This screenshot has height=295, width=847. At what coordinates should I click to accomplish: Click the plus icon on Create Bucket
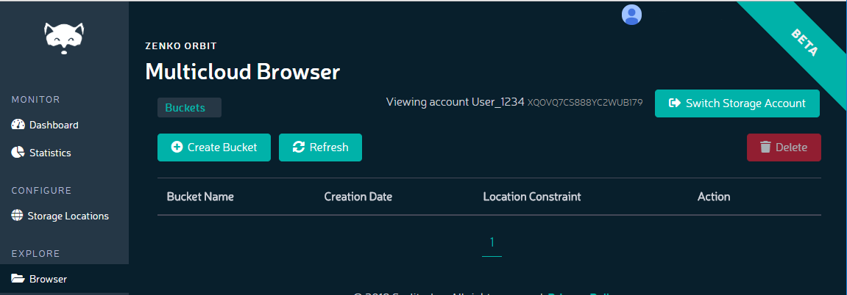[x=177, y=147]
